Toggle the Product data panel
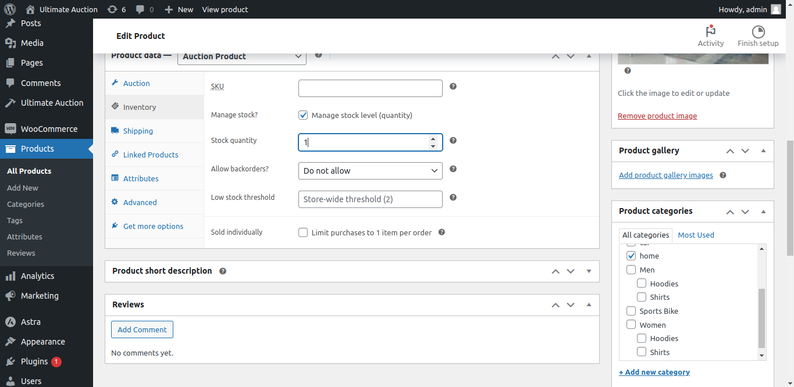This screenshot has width=794, height=387. pyautogui.click(x=589, y=56)
